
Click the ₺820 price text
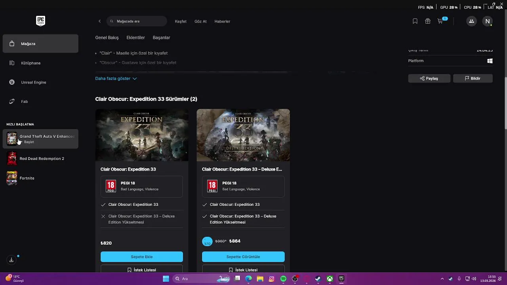click(x=106, y=243)
